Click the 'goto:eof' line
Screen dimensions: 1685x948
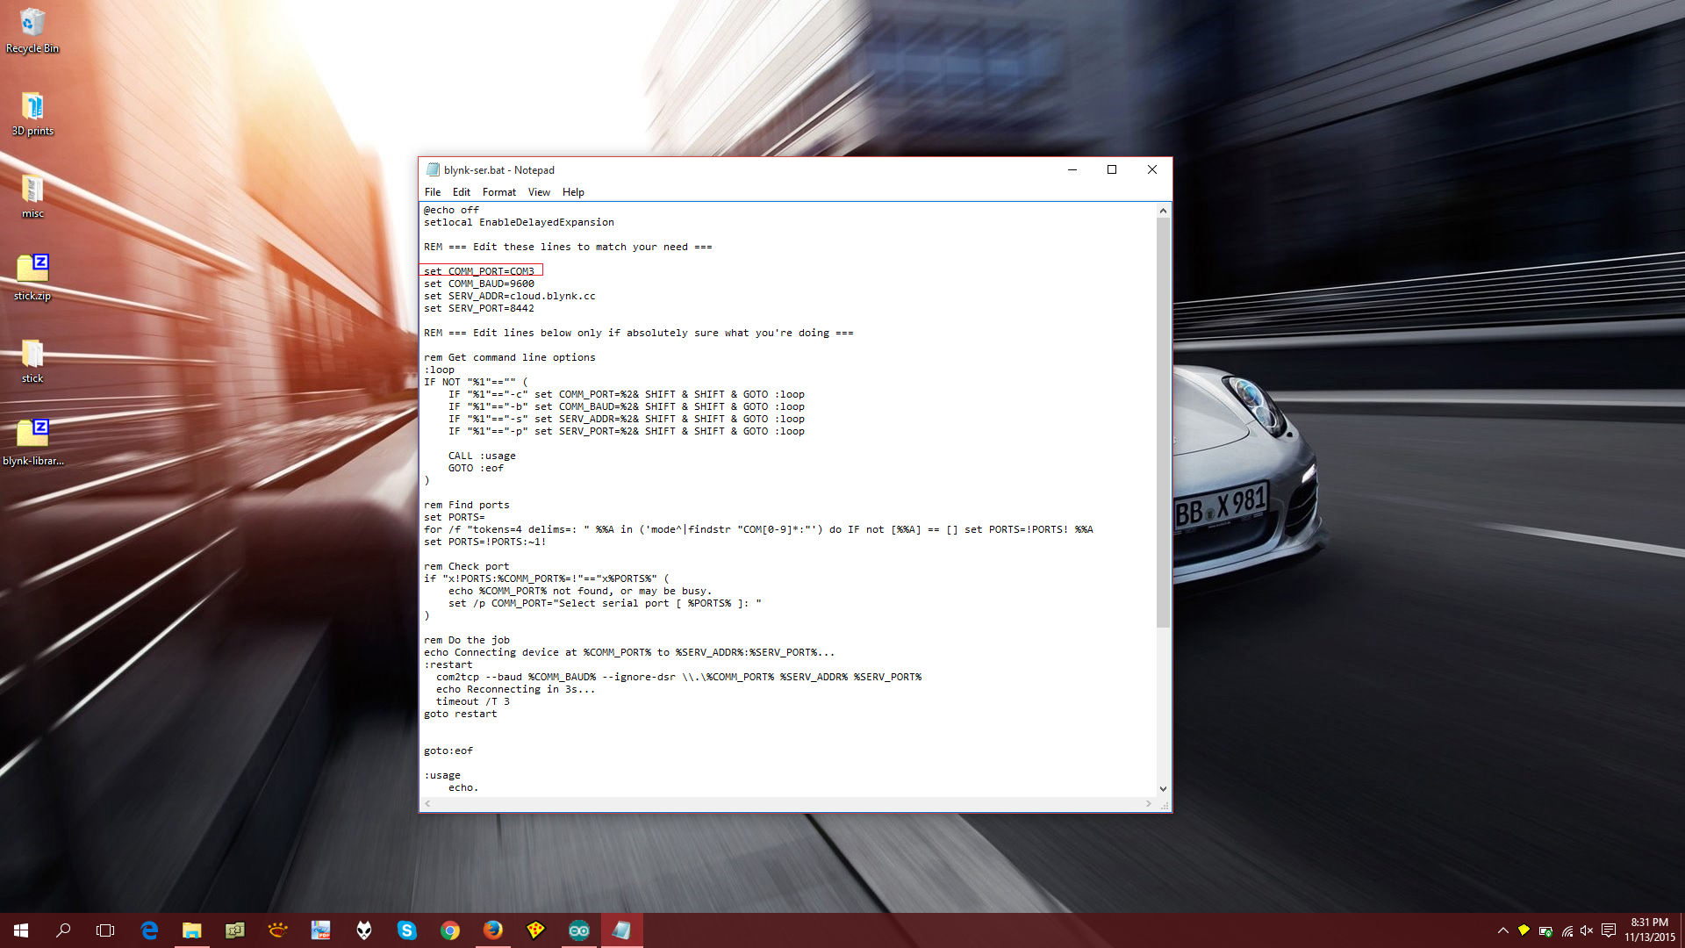[448, 750]
